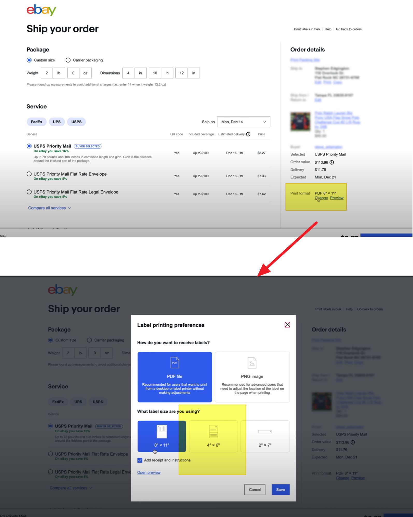Choose Flat Rate Envelope radio on undimmed page
The width and height of the screenshot is (413, 517).
click(x=29, y=174)
